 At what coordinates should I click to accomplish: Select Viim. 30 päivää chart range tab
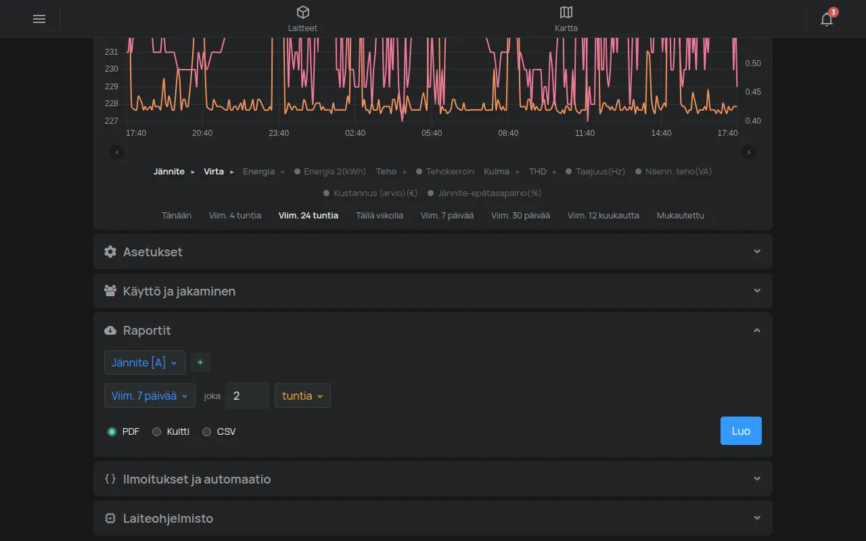pyautogui.click(x=520, y=216)
